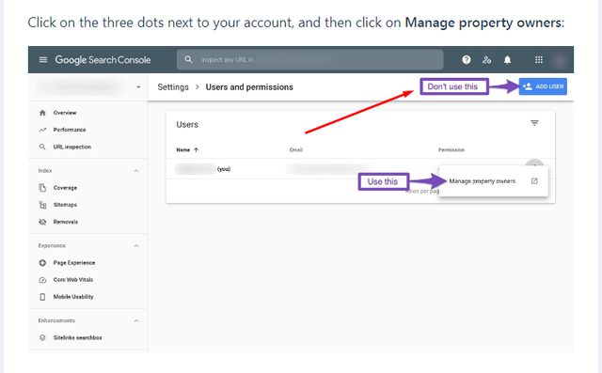Click the Google Search Console logo
This screenshot has width=602, height=373.
(x=103, y=60)
